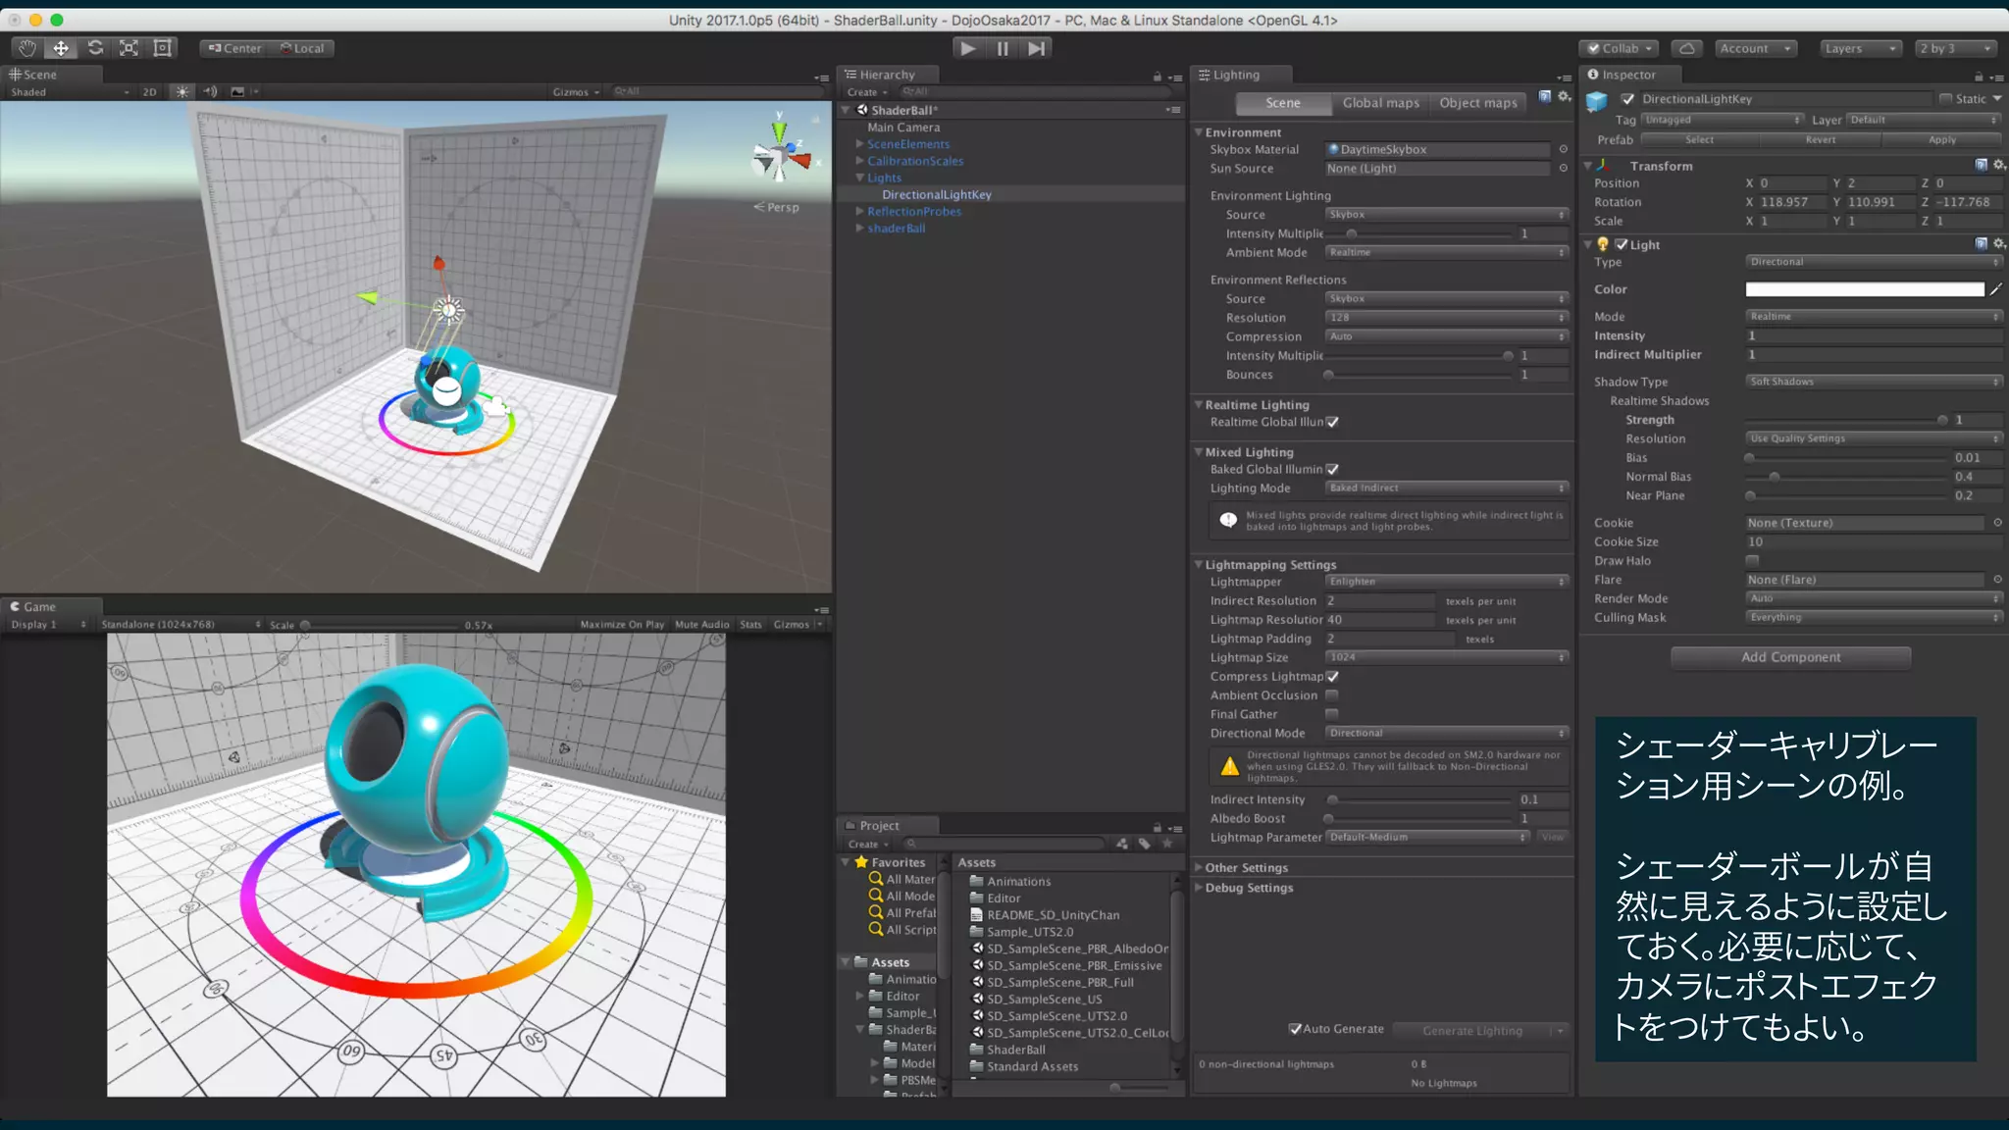Toggle scene lighting sun icon

(x=182, y=91)
